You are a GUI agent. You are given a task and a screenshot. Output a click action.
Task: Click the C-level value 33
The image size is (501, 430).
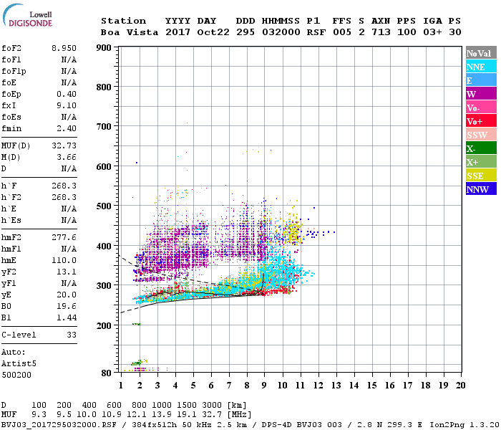[71, 335]
